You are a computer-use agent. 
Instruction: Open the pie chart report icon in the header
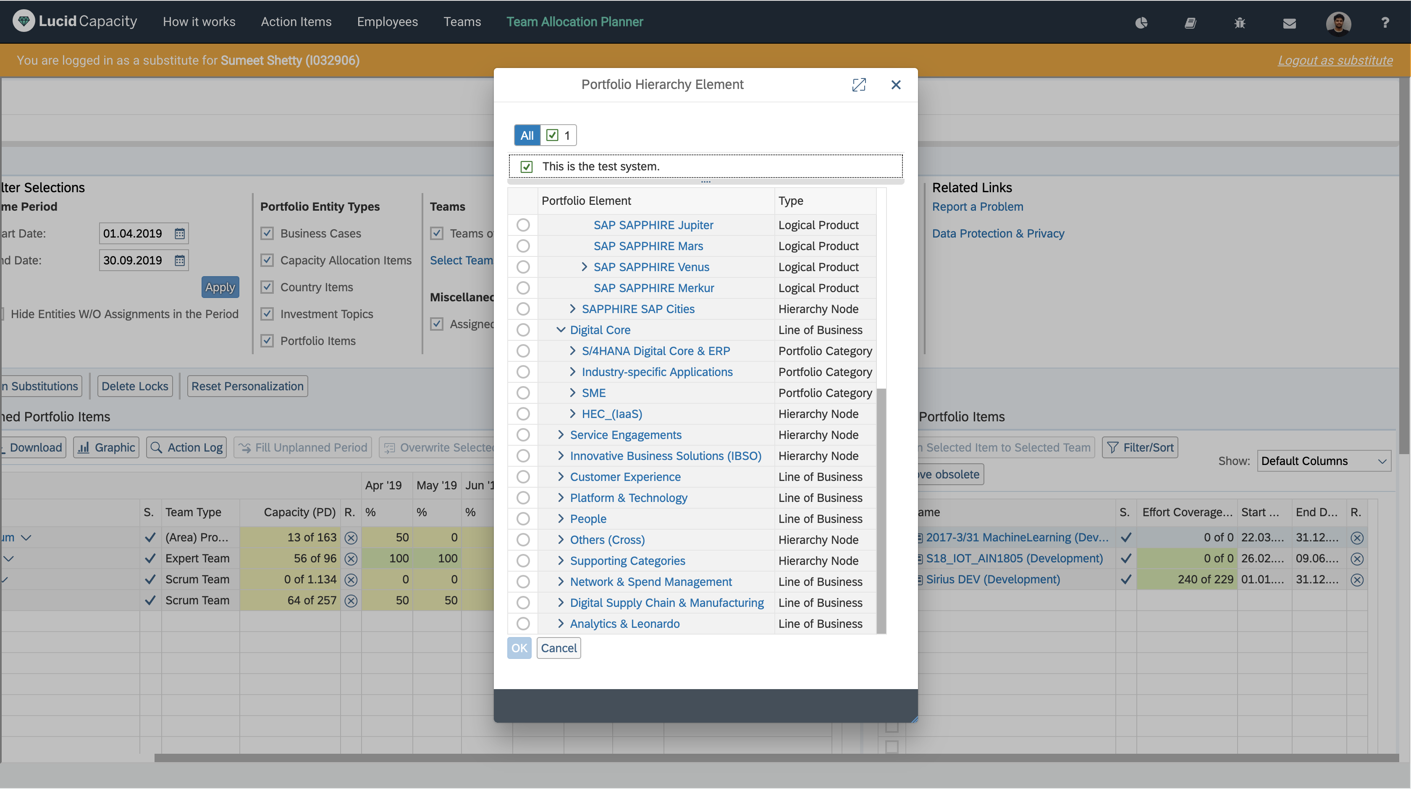1141,22
